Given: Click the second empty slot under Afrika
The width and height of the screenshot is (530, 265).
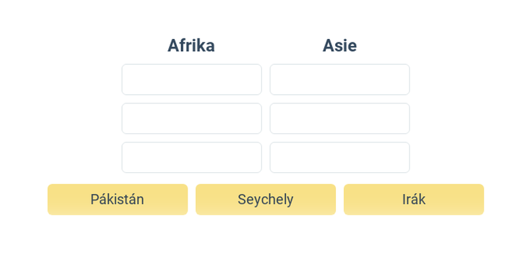Looking at the screenshot, I should (x=191, y=119).
